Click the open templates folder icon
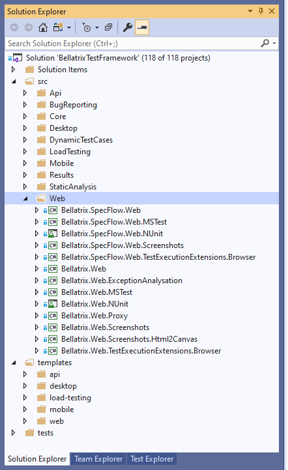The width and height of the screenshot is (288, 470). [x=29, y=363]
